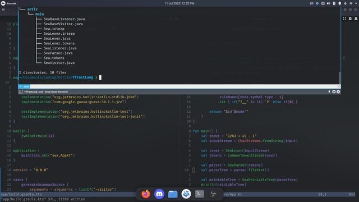Click the new tab plus in terminal tab bar
Viewport: 359px width, 202px height.
point(20,86)
